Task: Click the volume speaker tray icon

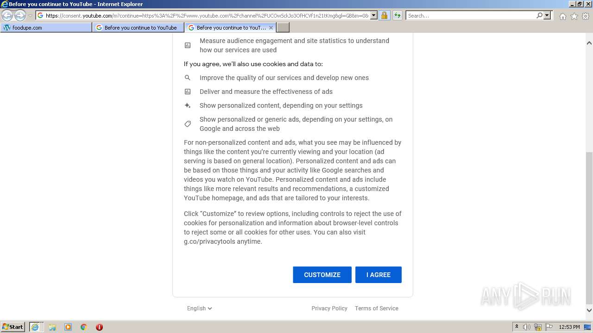Action: (527, 327)
